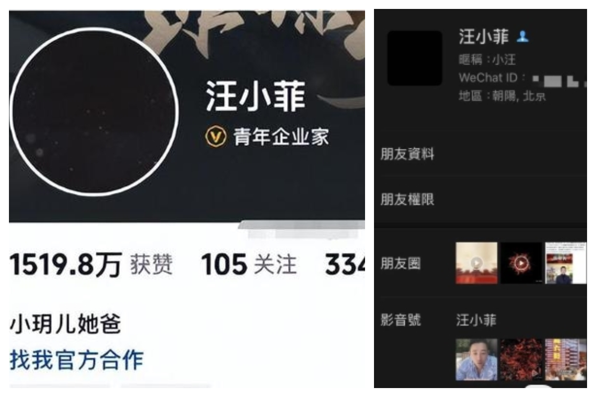This screenshot has height=397, width=596.
Task: Open the building channel thumbnail
Action: tap(566, 359)
